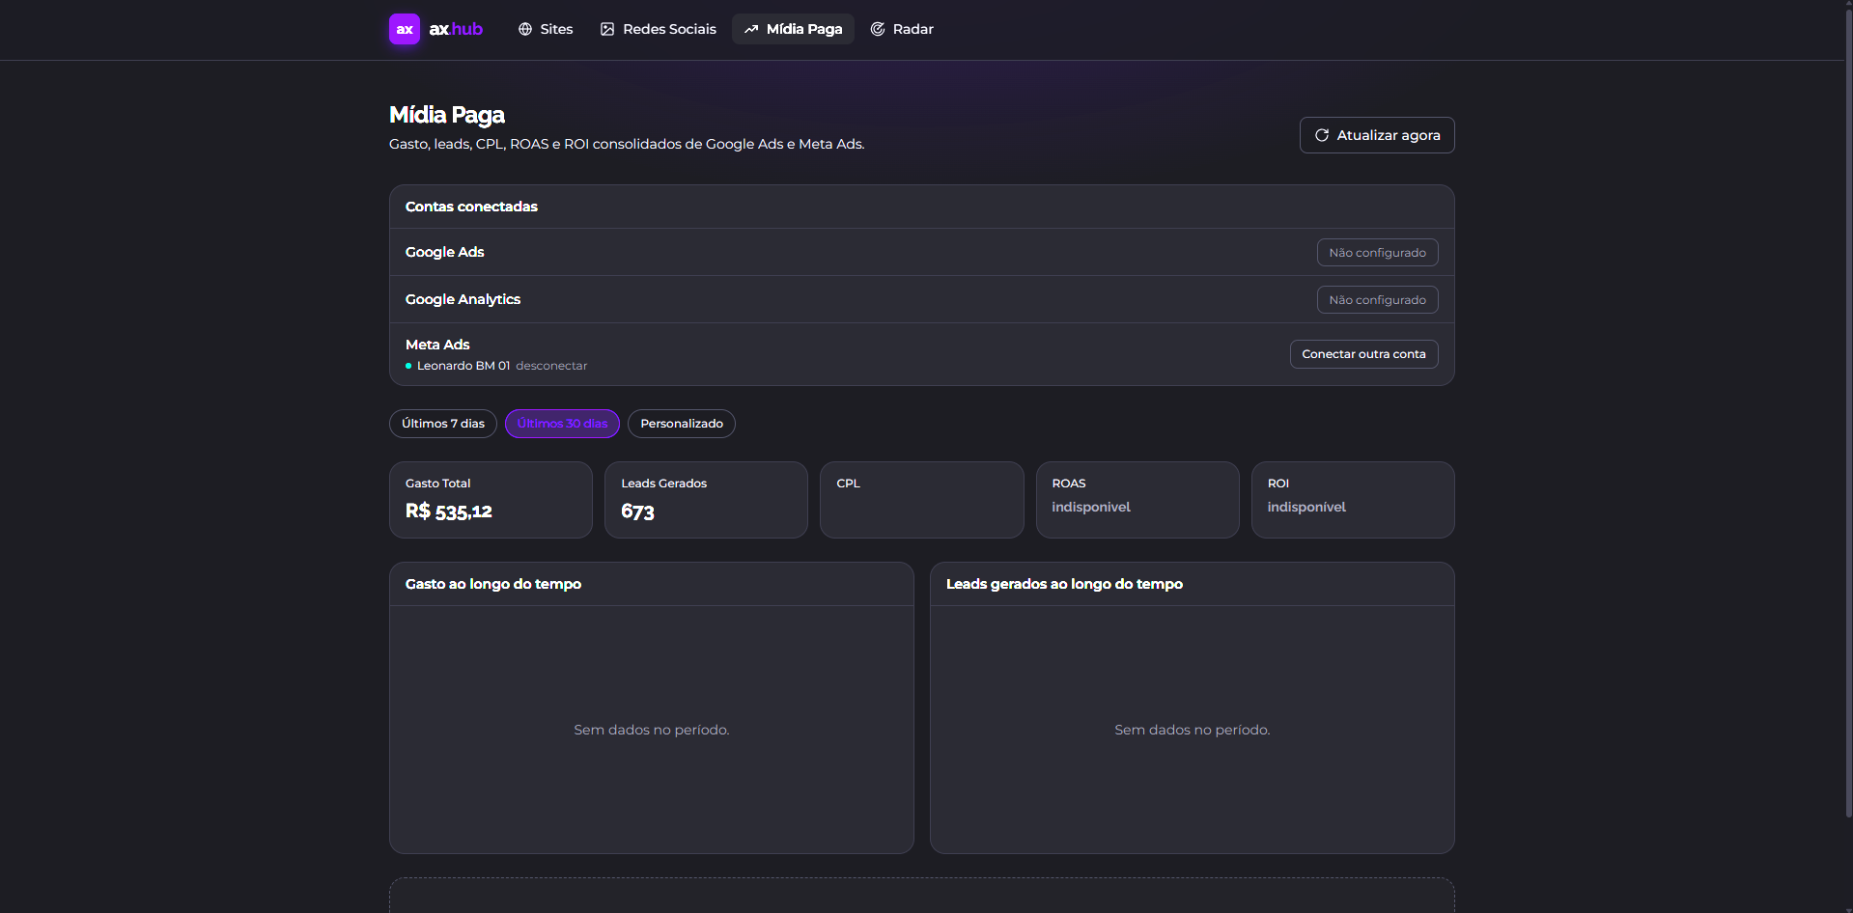Image resolution: width=1853 pixels, height=913 pixels.
Task: Click the image icon beside Redes Sociais
Action: pyautogui.click(x=607, y=29)
